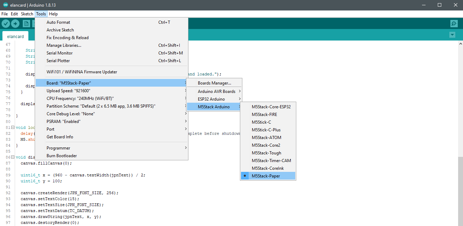Open the Serial Monitor magnifier icon
463x226 pixels.
[454, 23]
